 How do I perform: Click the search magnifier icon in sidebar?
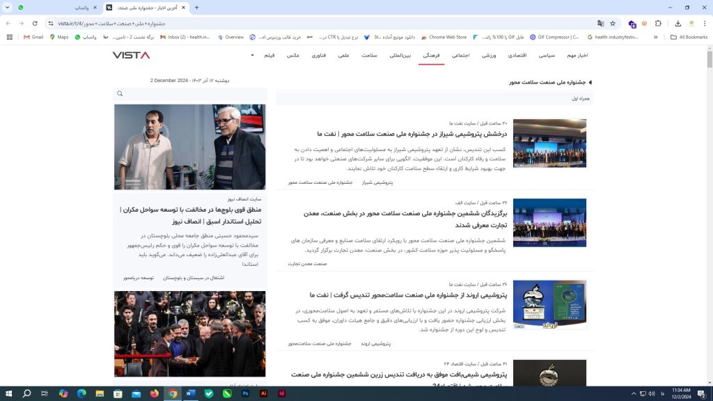(120, 94)
